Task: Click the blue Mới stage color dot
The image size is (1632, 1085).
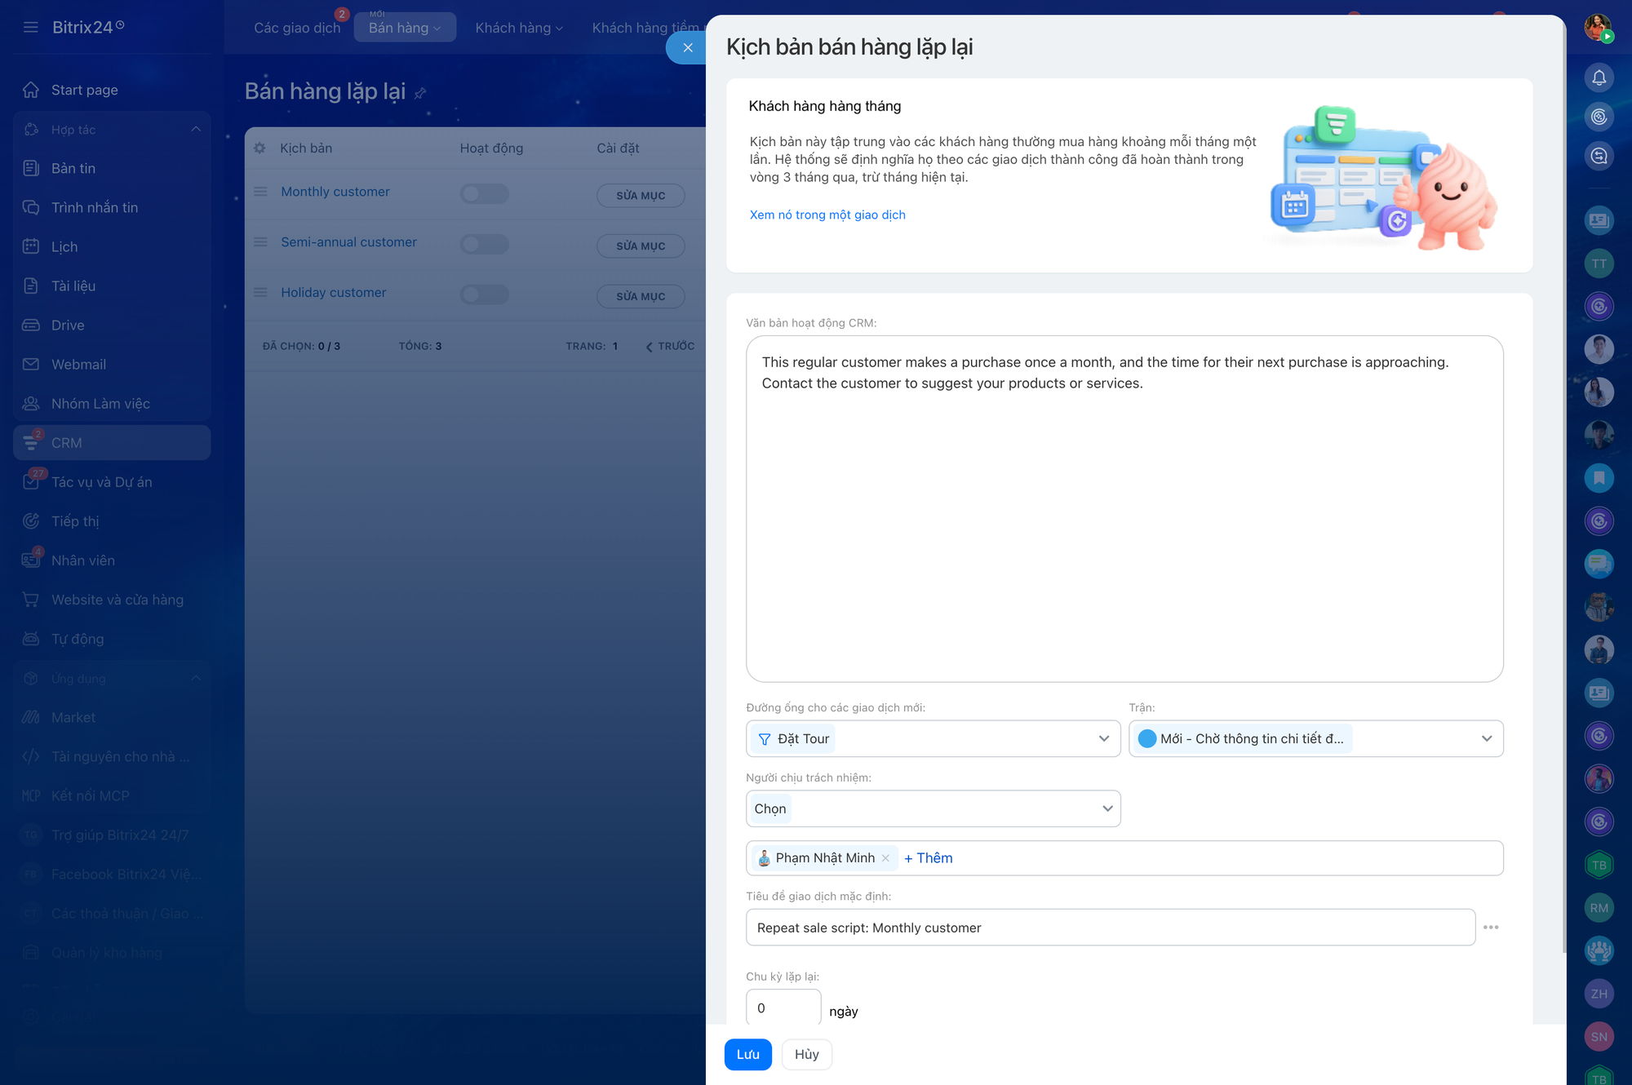Action: click(x=1147, y=738)
